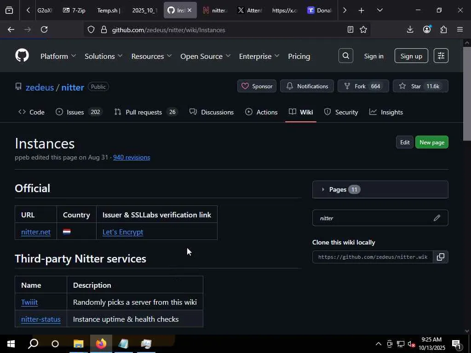The width and height of the screenshot is (471, 353).
Task: Open File Explorer from the taskbar
Action: tap(78, 344)
